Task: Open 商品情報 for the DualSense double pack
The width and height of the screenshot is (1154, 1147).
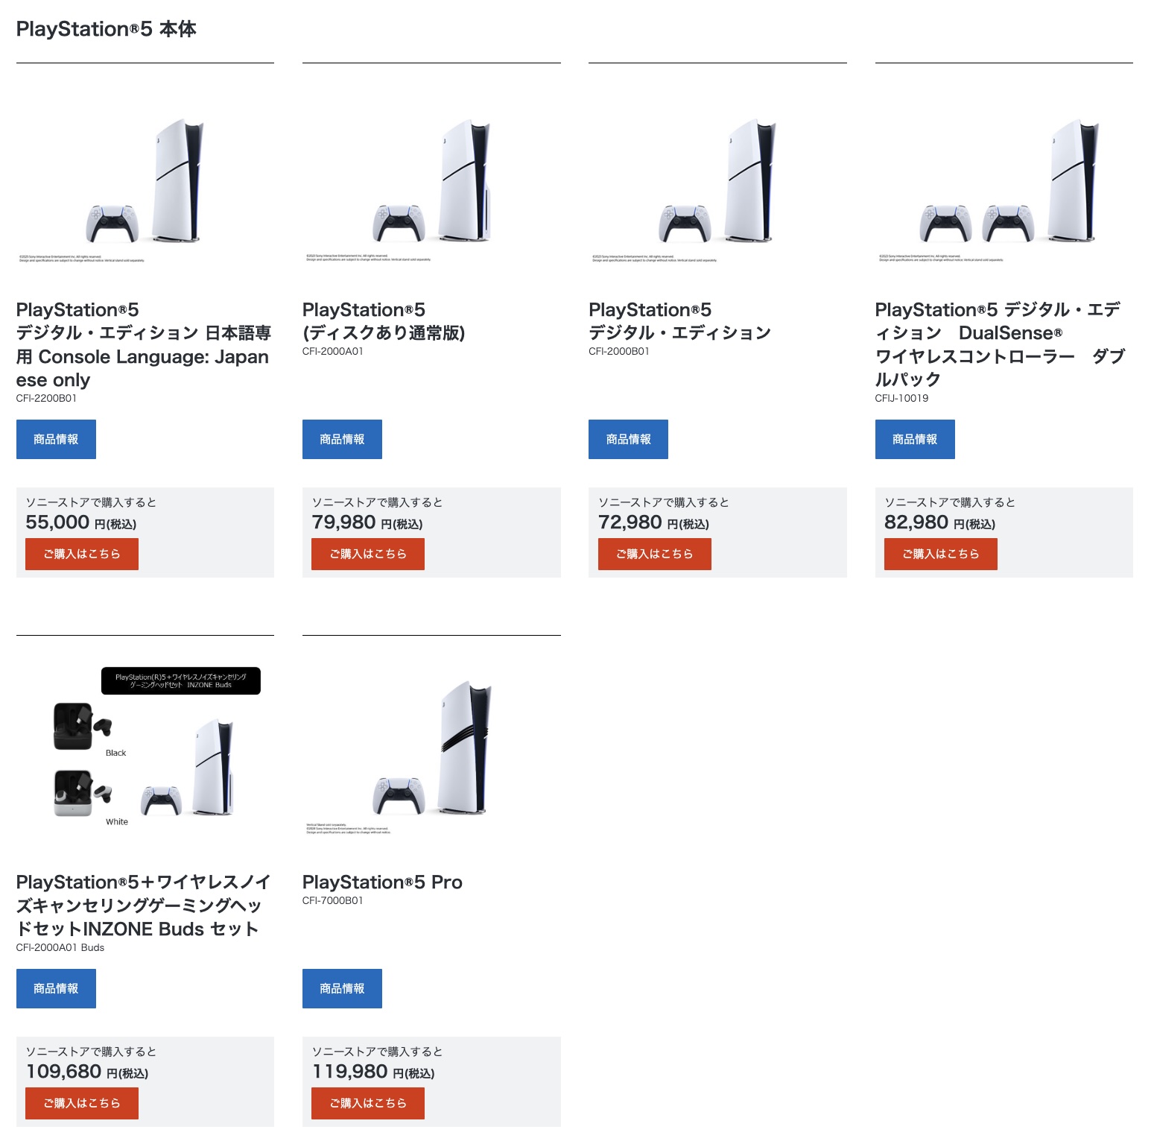Action: 914,440
